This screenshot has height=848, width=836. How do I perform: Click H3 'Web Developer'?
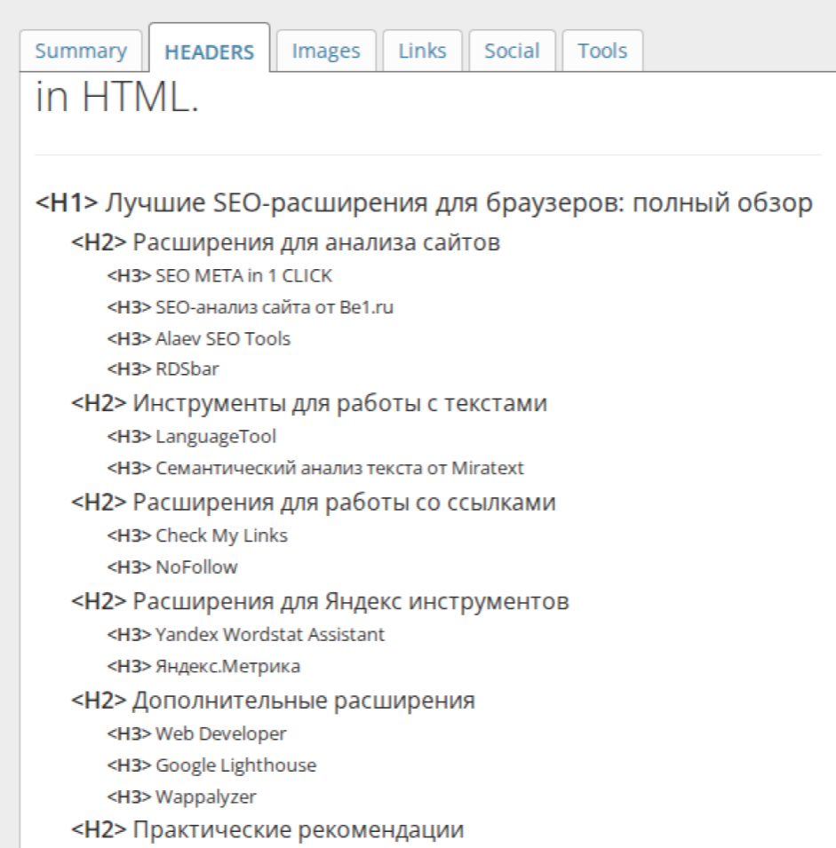pyautogui.click(x=196, y=733)
